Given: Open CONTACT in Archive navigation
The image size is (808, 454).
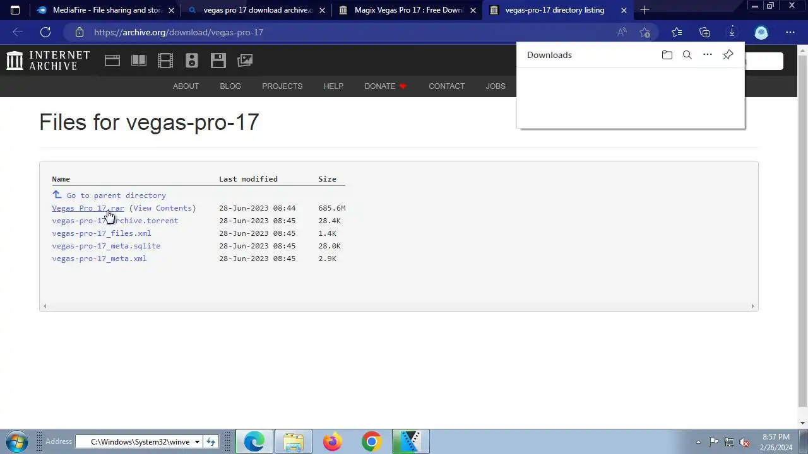Looking at the screenshot, I should coord(446,86).
